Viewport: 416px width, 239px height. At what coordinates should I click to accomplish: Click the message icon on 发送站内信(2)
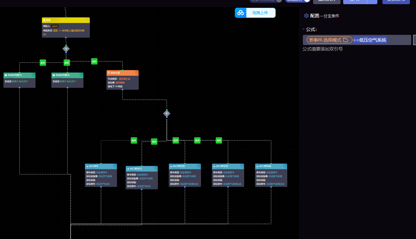tap(54, 75)
